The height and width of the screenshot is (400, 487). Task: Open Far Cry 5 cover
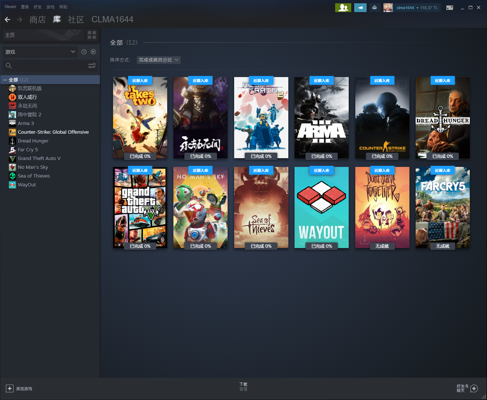pos(443,207)
